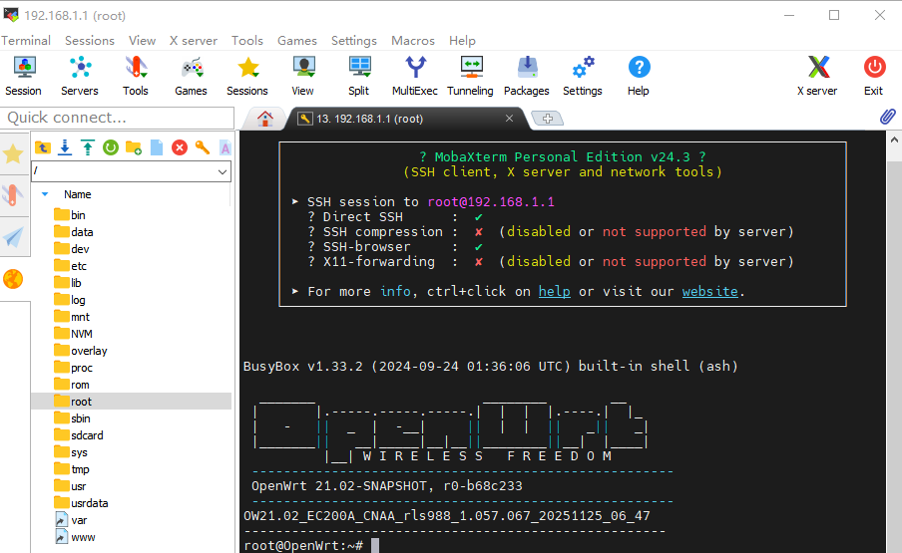Open the Tunneling tool

point(471,75)
